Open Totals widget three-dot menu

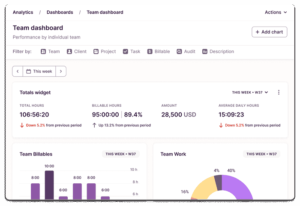(x=279, y=93)
